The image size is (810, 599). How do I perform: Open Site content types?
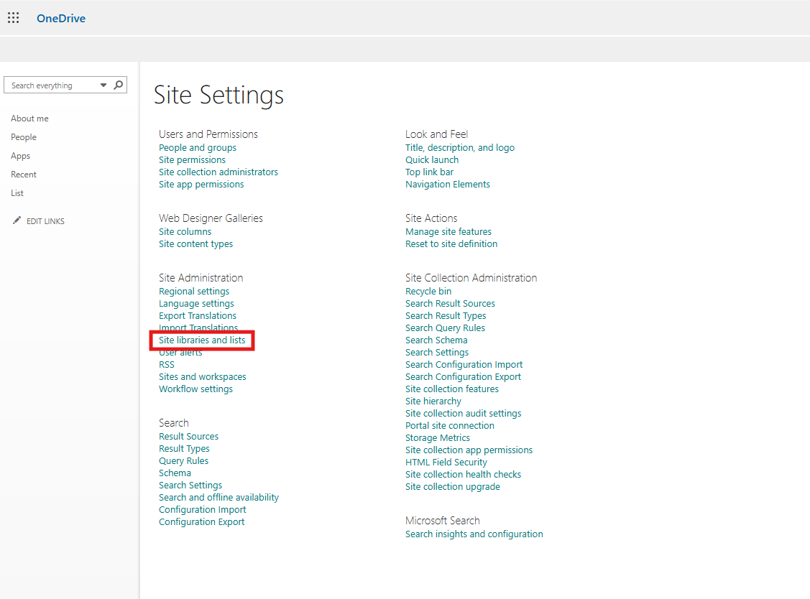pyautogui.click(x=195, y=243)
